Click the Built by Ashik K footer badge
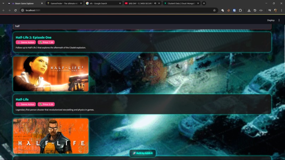285x160 pixels. [x=143, y=153]
